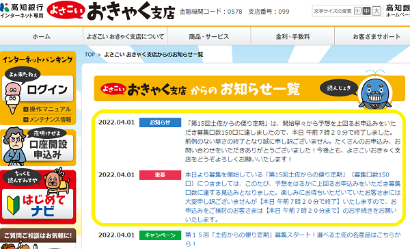Open the キャンペーン notice 募集スタート link
Viewport: 410px width, 249px height.
click(x=292, y=239)
